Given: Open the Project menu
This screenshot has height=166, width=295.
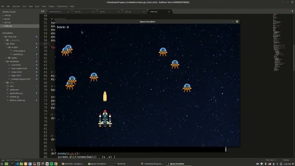Looking at the screenshot, I should pyautogui.click(x=52, y=6).
